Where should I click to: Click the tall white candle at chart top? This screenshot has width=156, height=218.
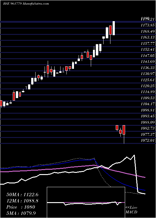pos(114,28)
